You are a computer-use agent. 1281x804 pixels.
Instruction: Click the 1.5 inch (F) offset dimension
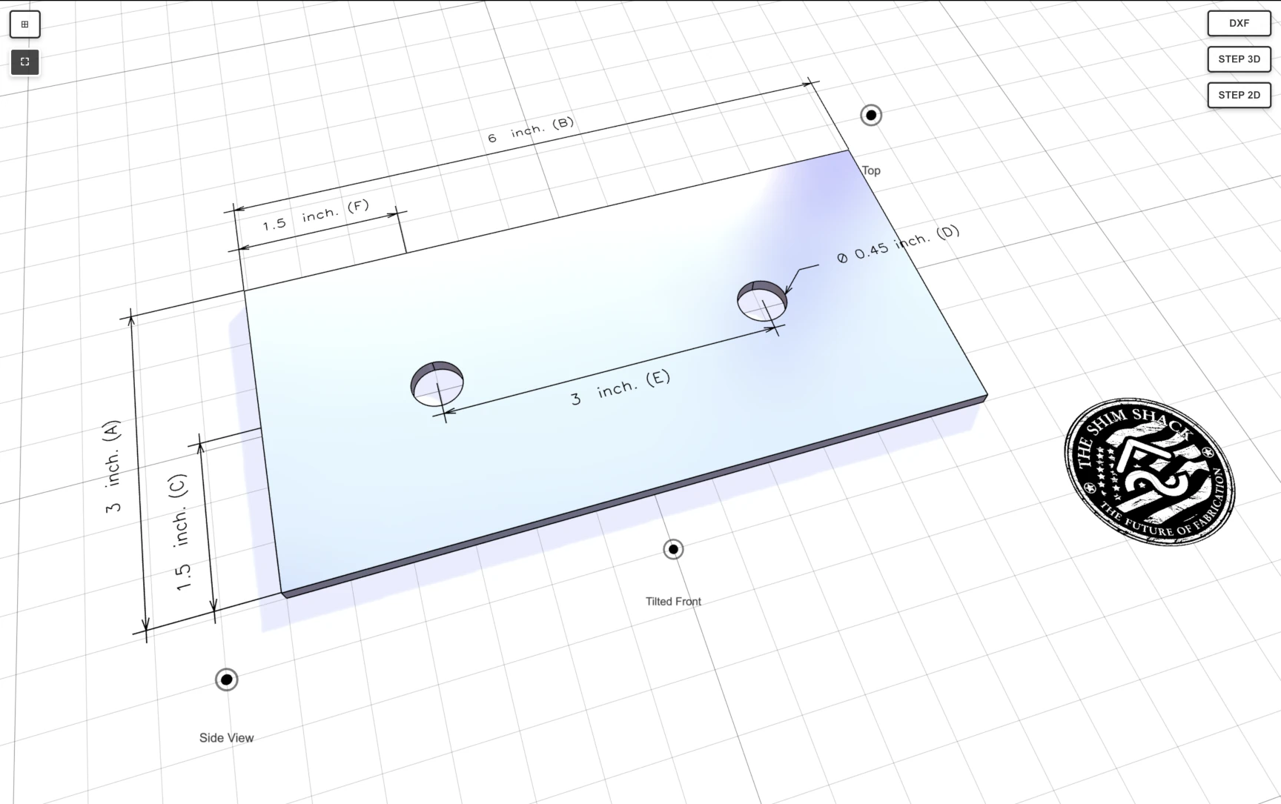point(314,215)
